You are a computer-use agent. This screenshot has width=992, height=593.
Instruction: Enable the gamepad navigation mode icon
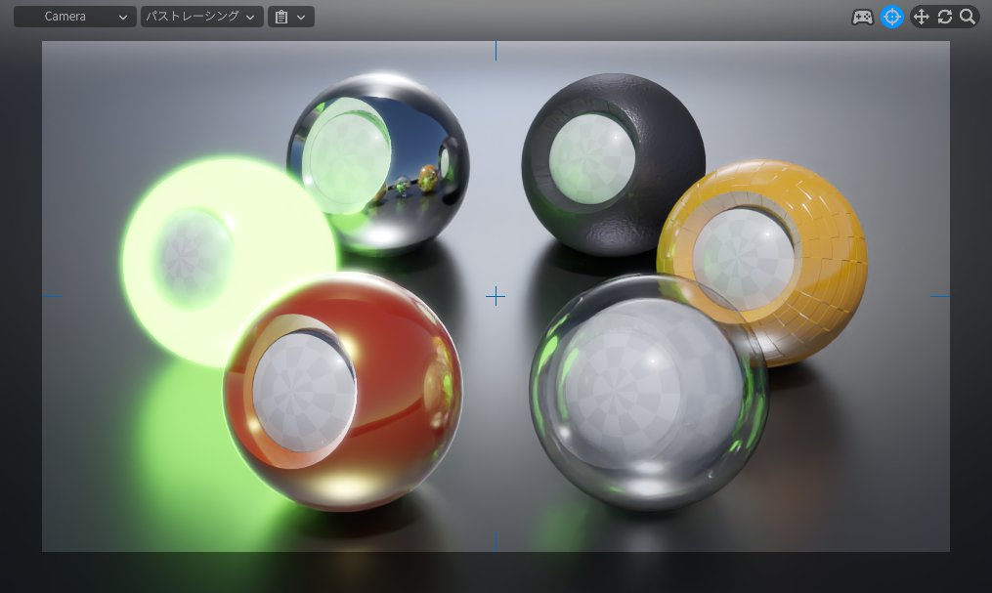tap(862, 17)
